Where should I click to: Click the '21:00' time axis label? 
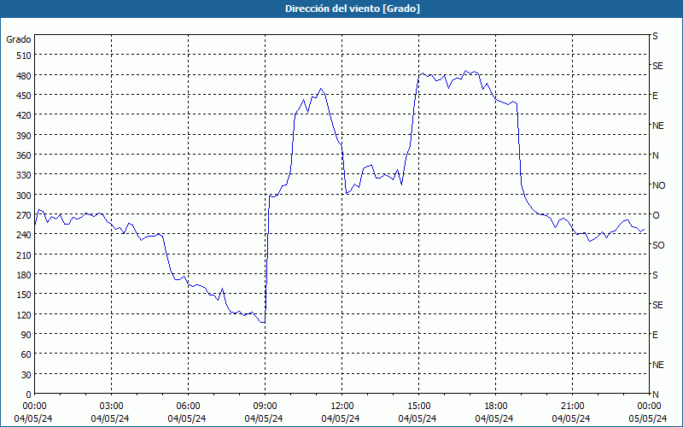click(572, 407)
